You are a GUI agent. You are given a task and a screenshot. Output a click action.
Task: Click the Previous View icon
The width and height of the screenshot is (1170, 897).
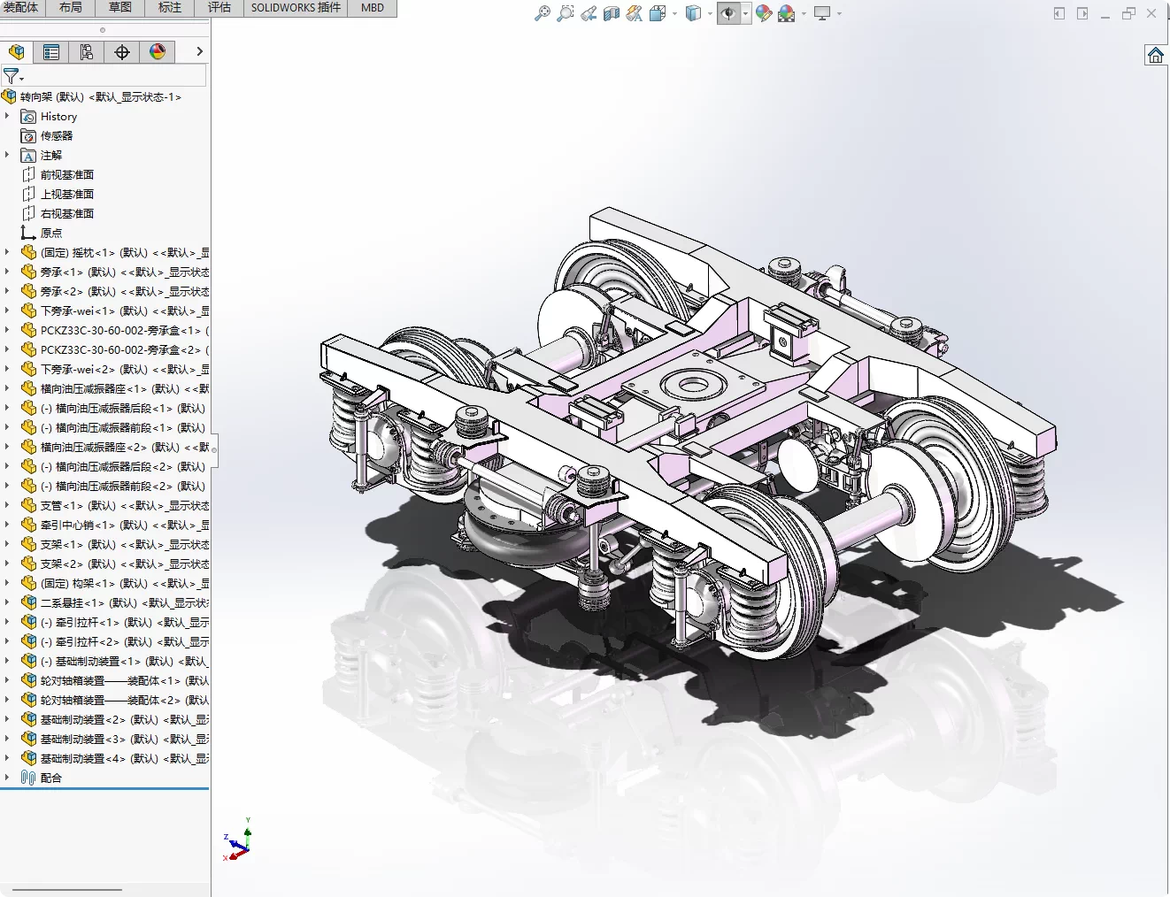coord(589,13)
